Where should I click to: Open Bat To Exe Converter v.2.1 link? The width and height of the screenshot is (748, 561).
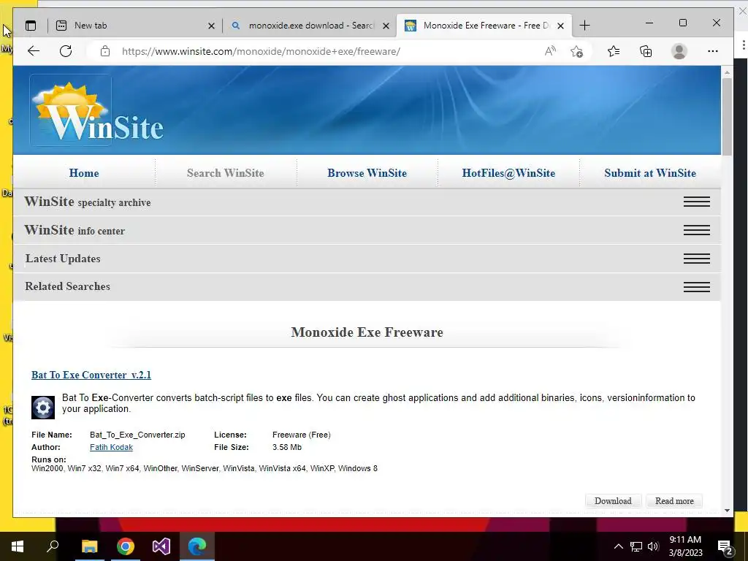coord(91,375)
